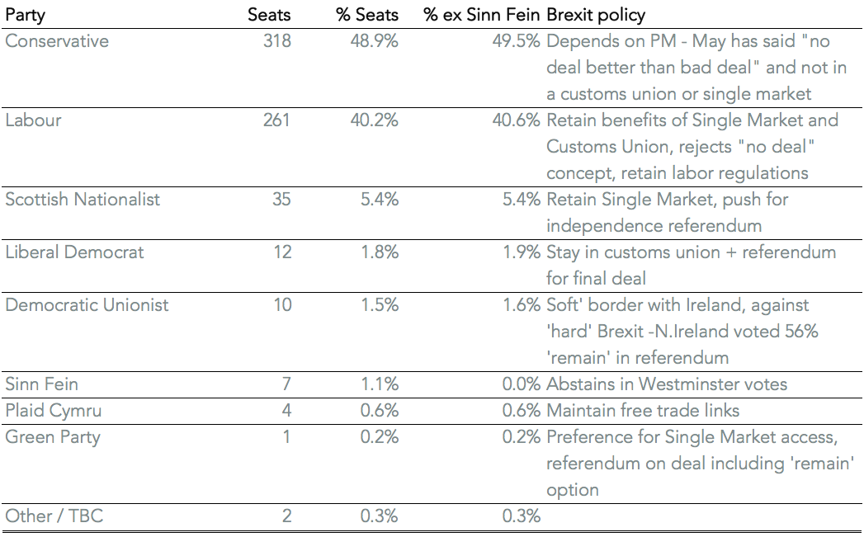Viewport: 864px width, 537px height.
Task: Select 'Maintain free trade links' text
Action: (x=643, y=411)
